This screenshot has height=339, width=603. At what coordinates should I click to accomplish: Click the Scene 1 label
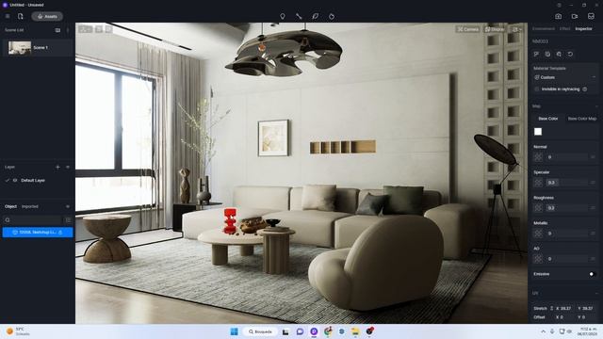tap(41, 48)
